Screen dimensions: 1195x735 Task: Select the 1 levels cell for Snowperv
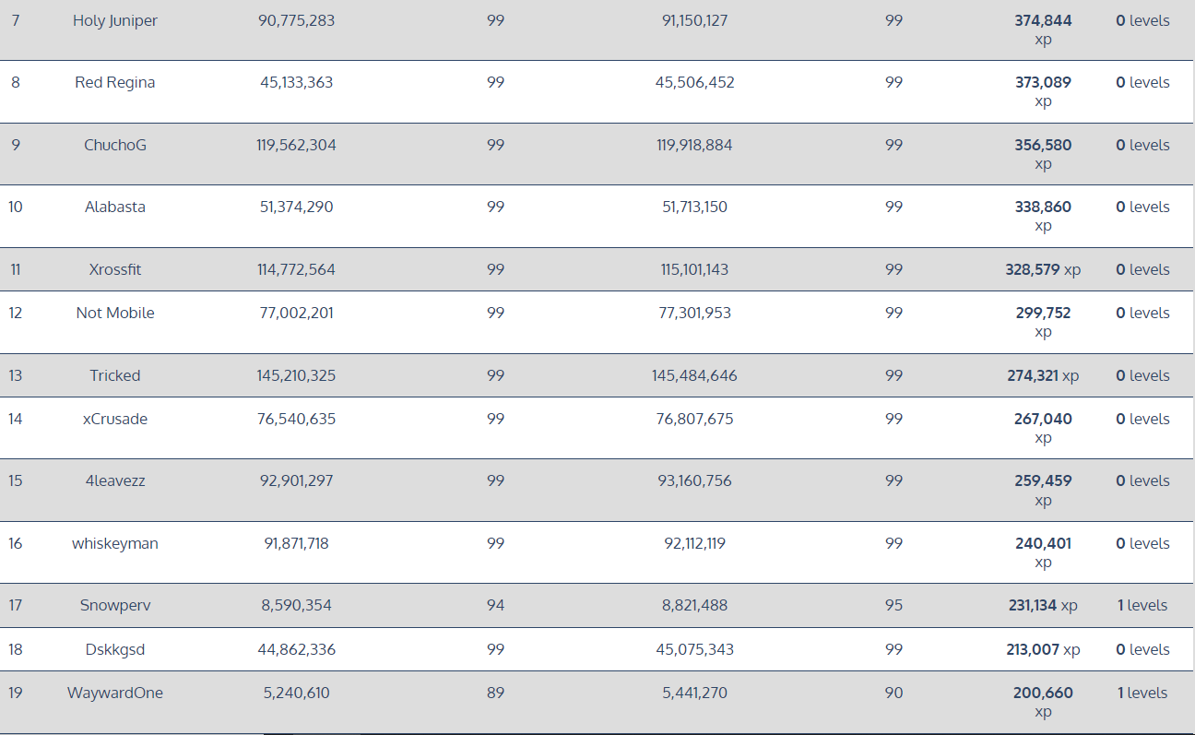pyautogui.click(x=1142, y=605)
